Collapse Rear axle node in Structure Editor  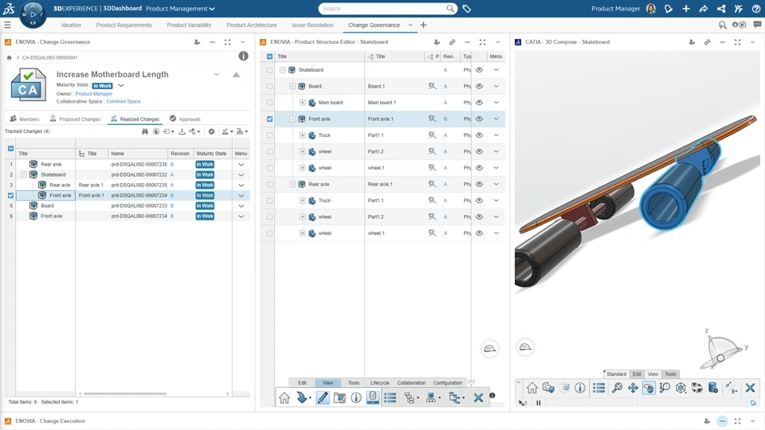point(292,184)
